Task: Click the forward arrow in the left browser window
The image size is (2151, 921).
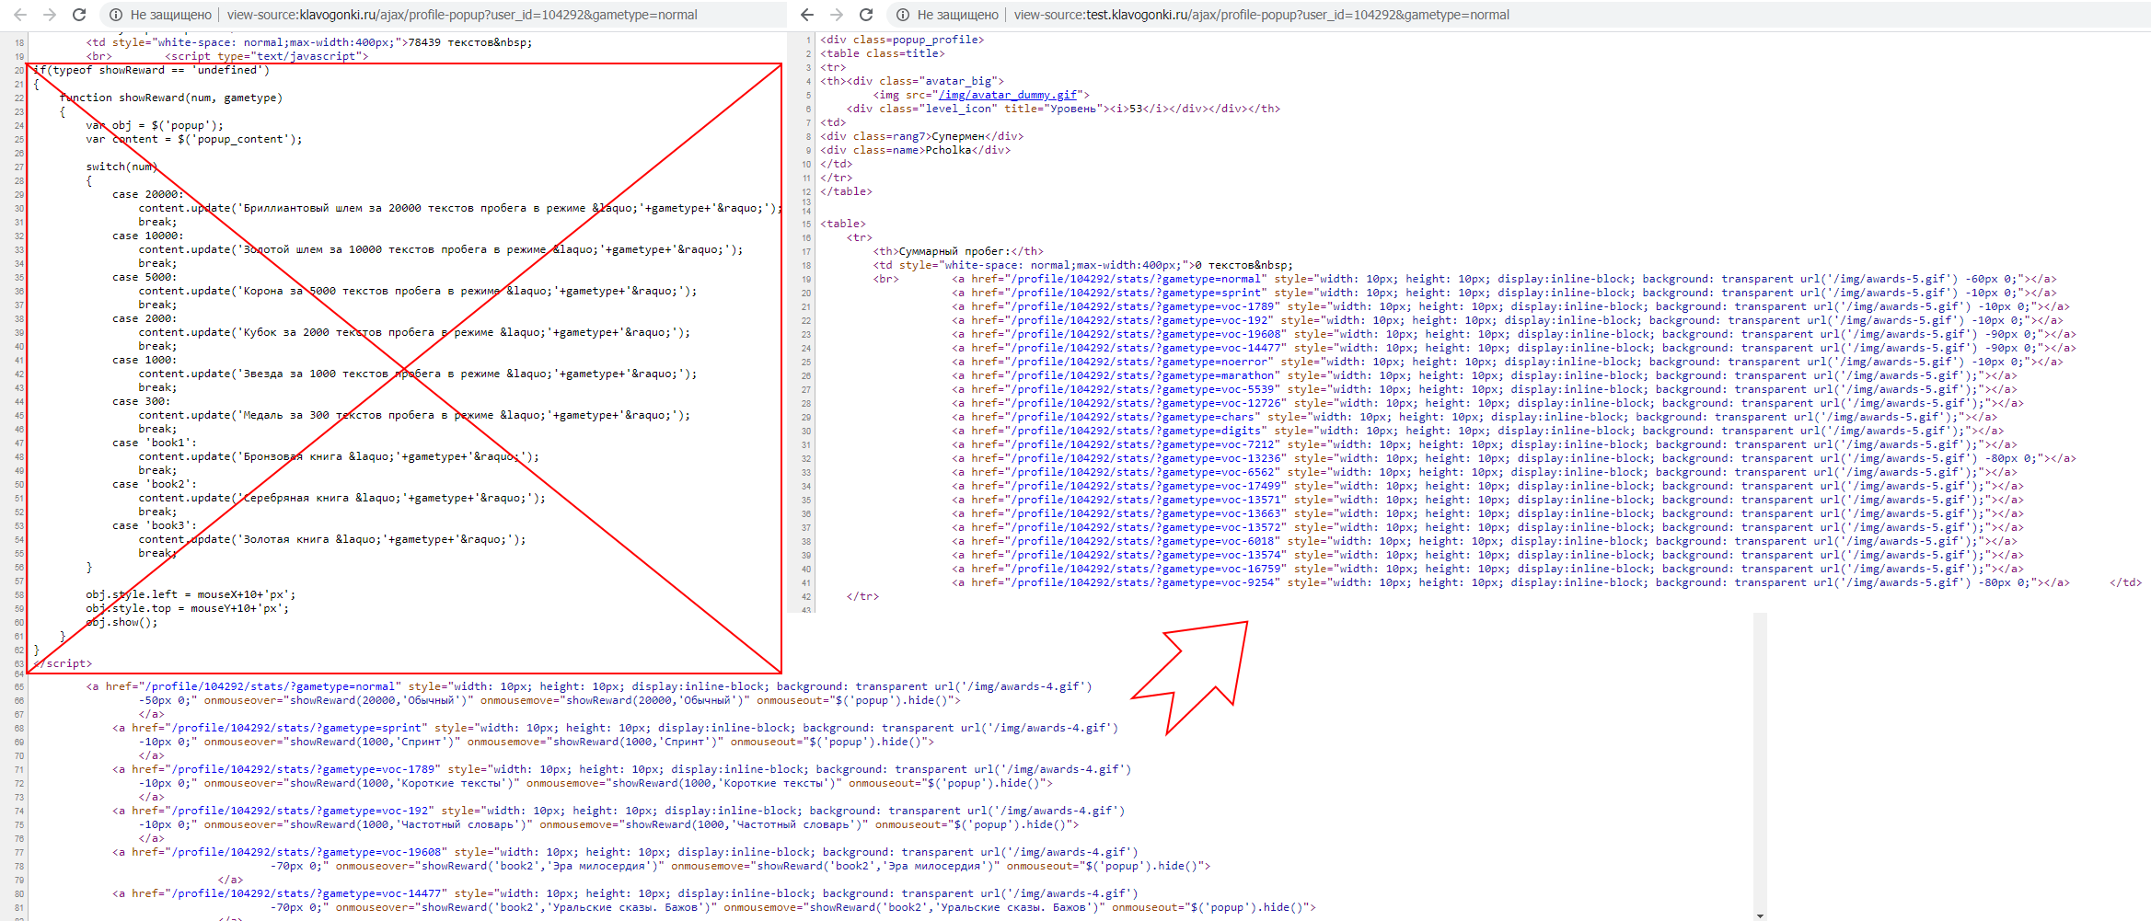Action: (x=50, y=15)
